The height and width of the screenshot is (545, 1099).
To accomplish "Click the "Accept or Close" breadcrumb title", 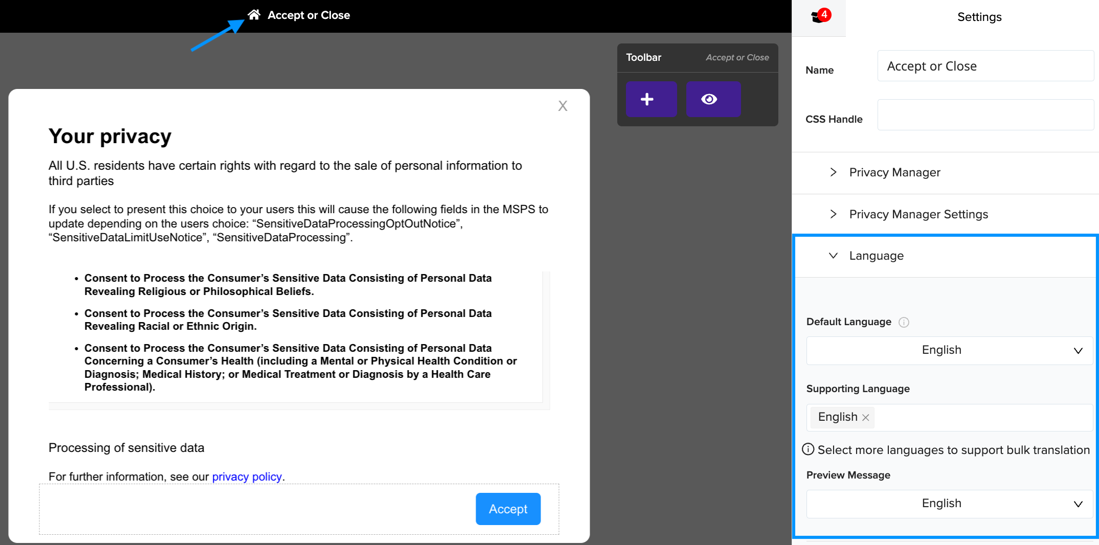I will (308, 15).
